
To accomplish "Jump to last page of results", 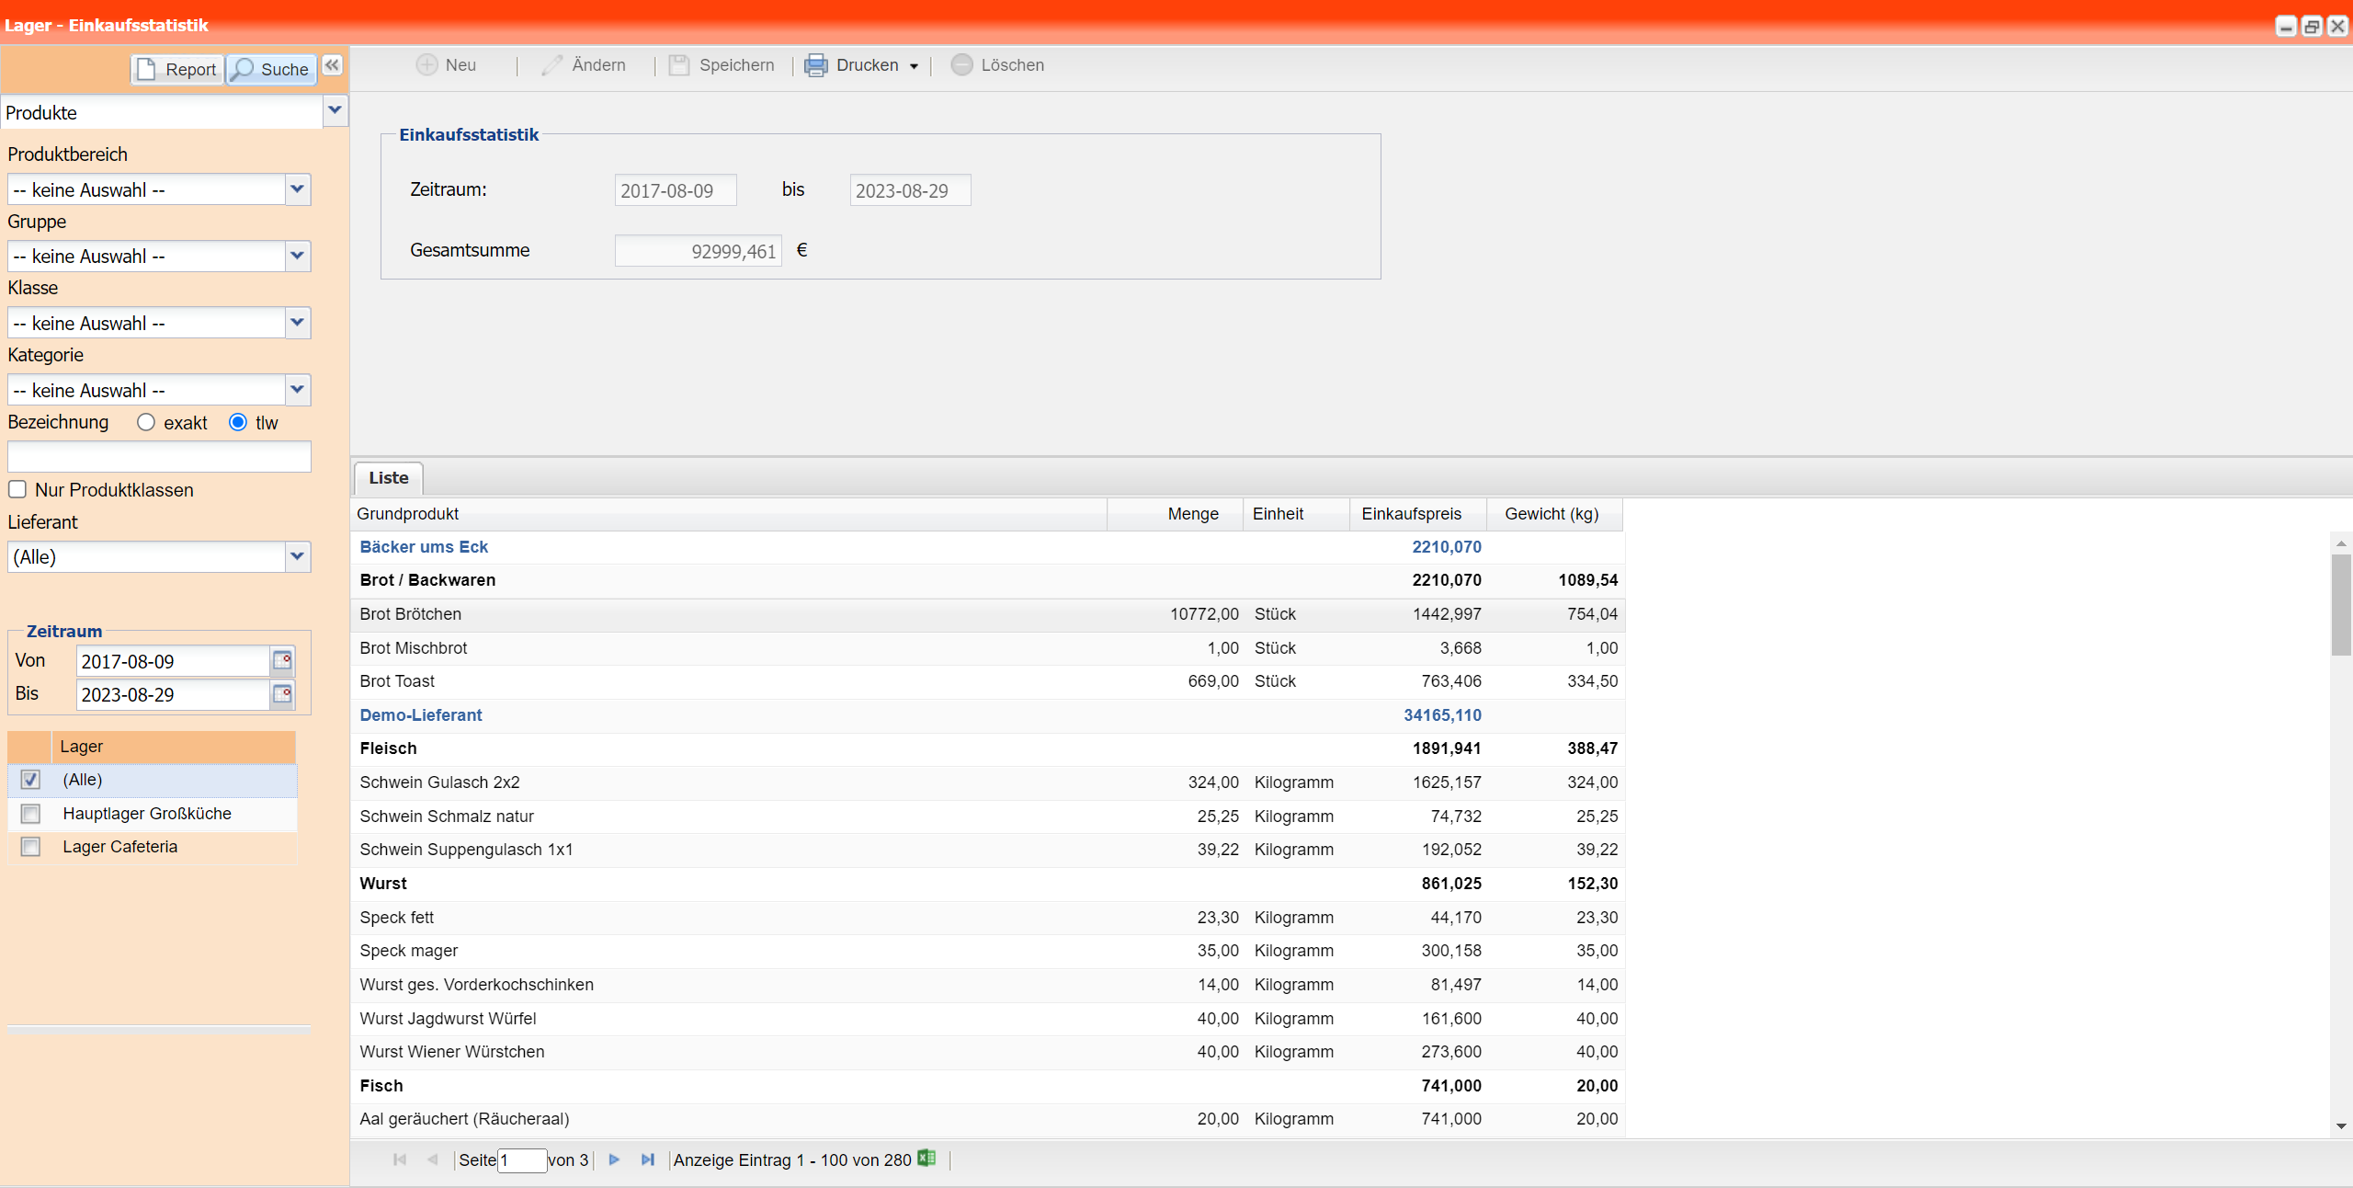I will pyautogui.click(x=647, y=1159).
